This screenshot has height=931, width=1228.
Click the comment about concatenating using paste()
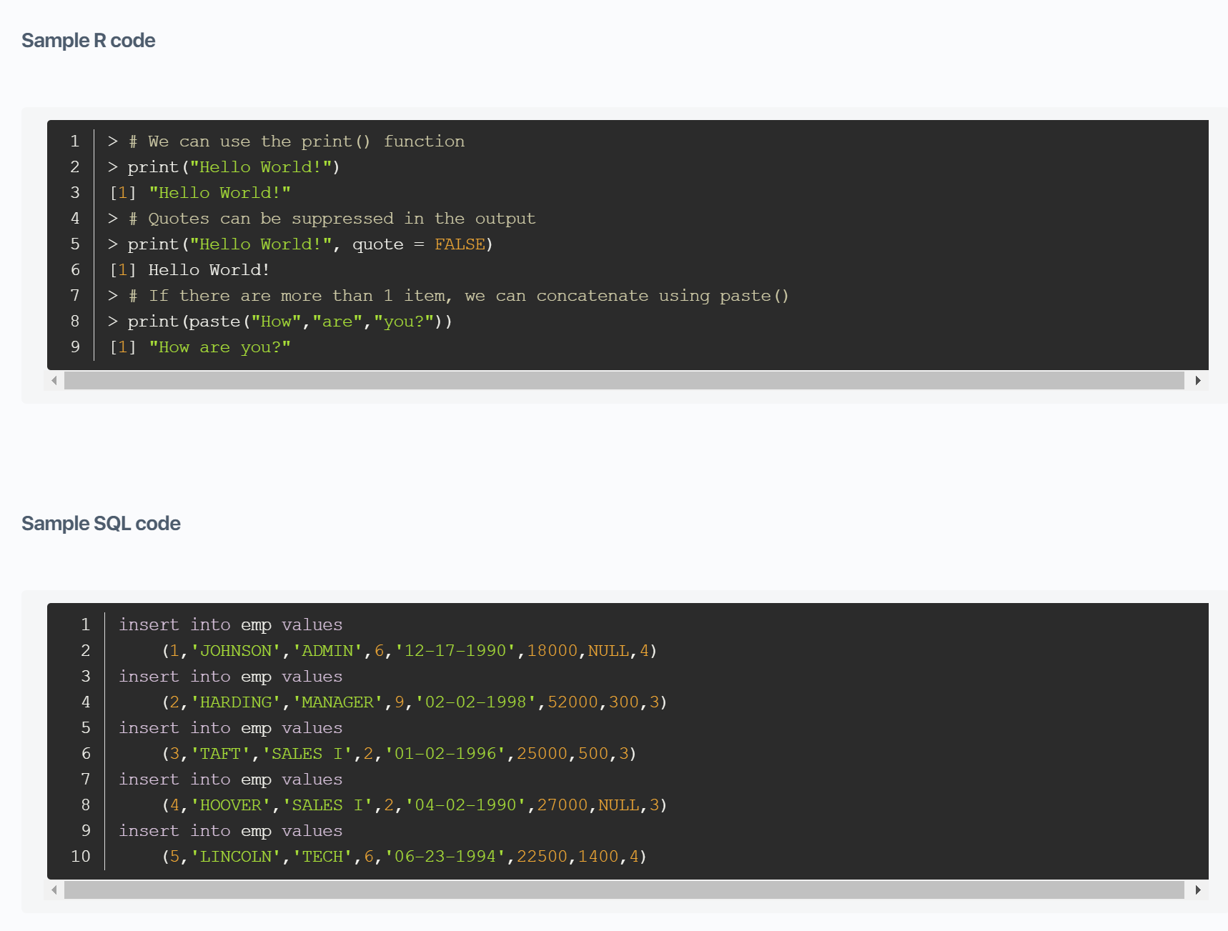(x=458, y=296)
